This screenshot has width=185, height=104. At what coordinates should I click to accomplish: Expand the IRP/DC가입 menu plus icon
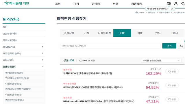tap(42, 47)
